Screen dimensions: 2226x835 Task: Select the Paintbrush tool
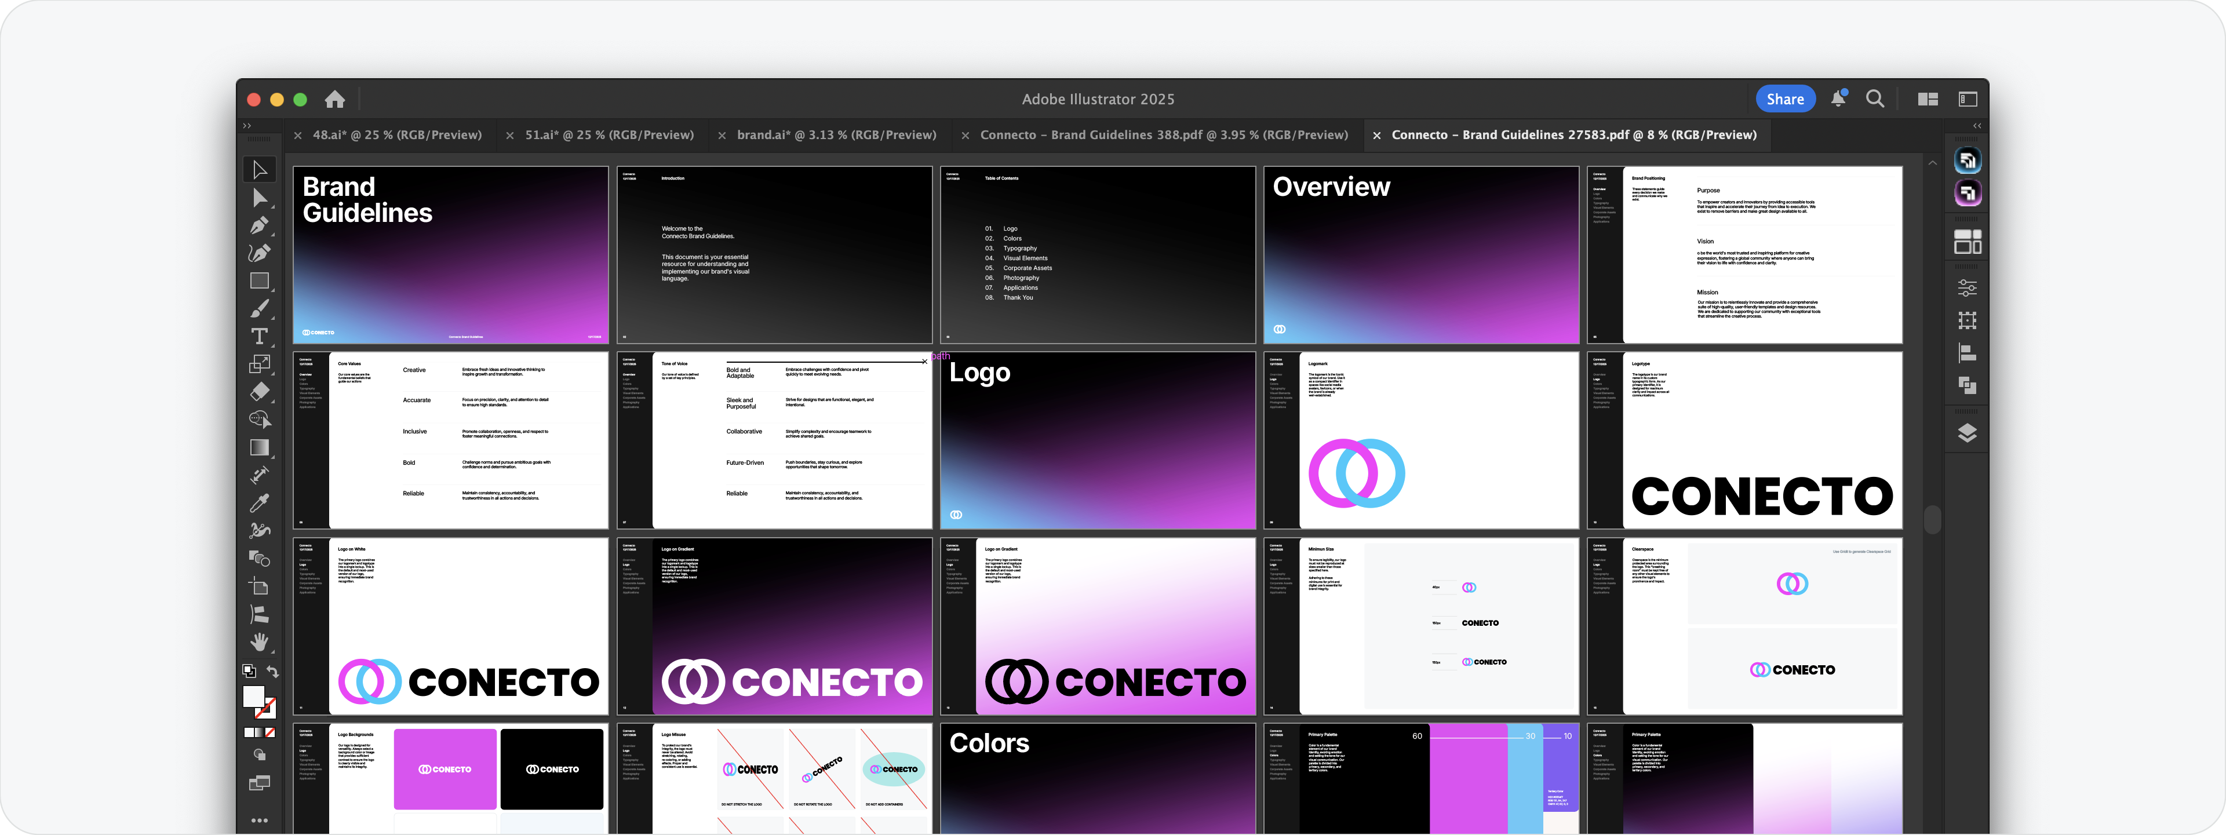click(x=260, y=308)
